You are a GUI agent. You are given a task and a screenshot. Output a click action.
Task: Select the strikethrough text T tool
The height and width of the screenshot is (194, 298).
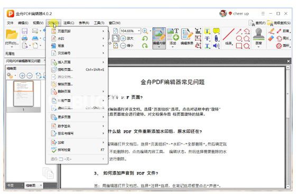click(x=207, y=38)
